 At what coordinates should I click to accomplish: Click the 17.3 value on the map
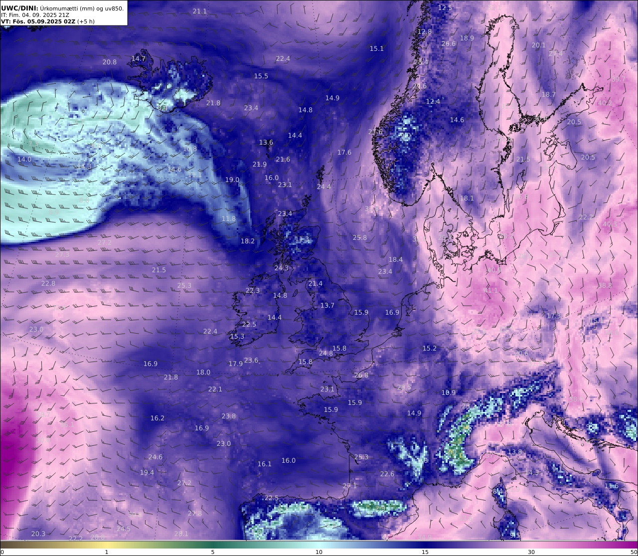click(554, 316)
